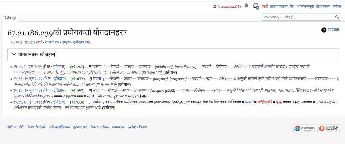Open the विशेष पृष्ठ tab

pos(10,17)
